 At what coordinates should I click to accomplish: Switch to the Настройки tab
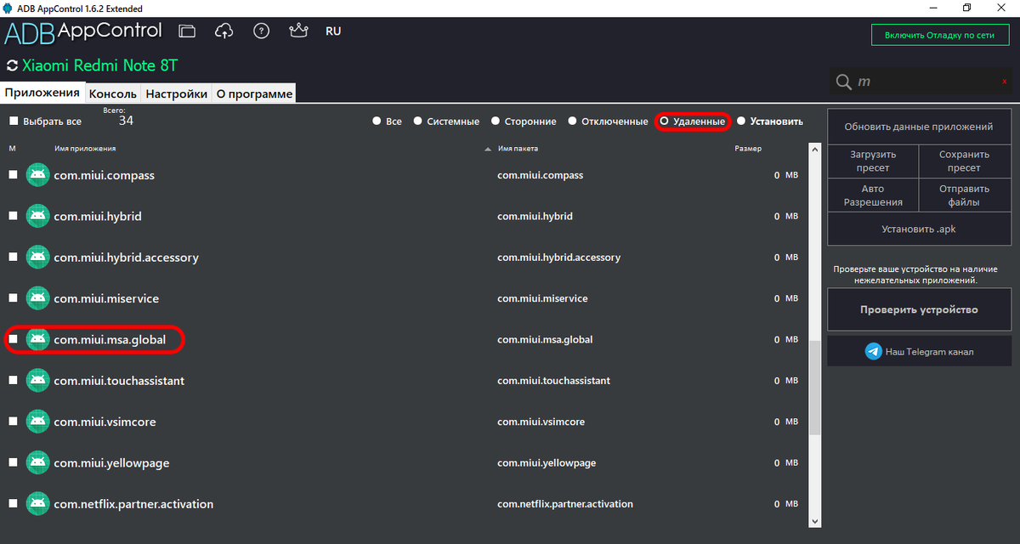[x=176, y=93]
